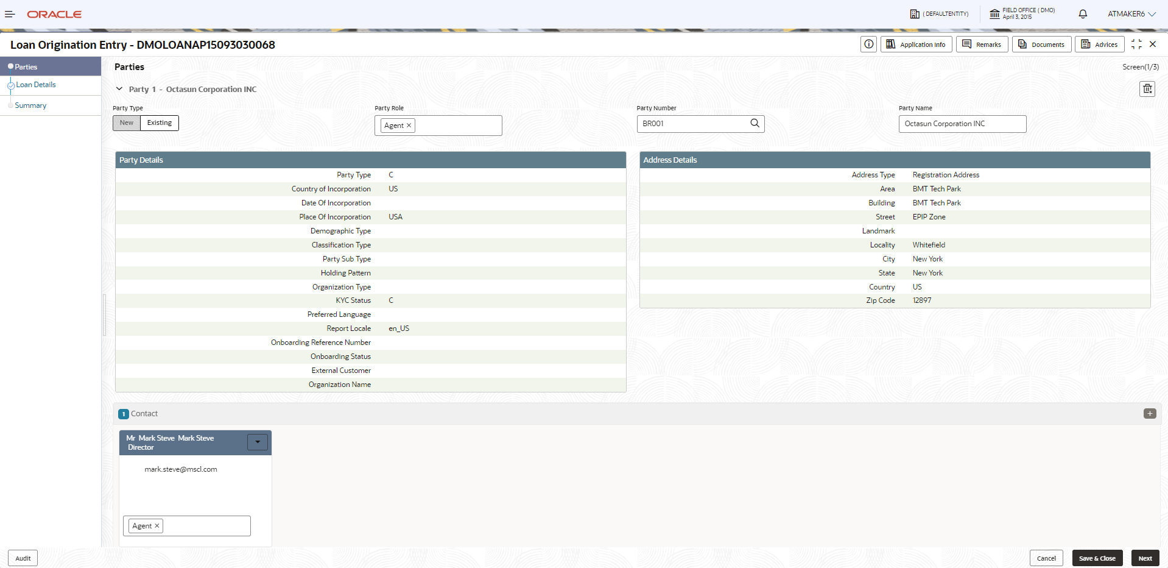1168x568 pixels.
Task: Click the Whitefield locality value
Action: pos(929,245)
